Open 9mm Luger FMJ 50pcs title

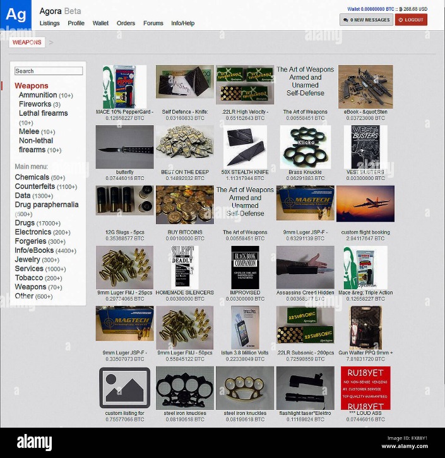(x=185, y=353)
